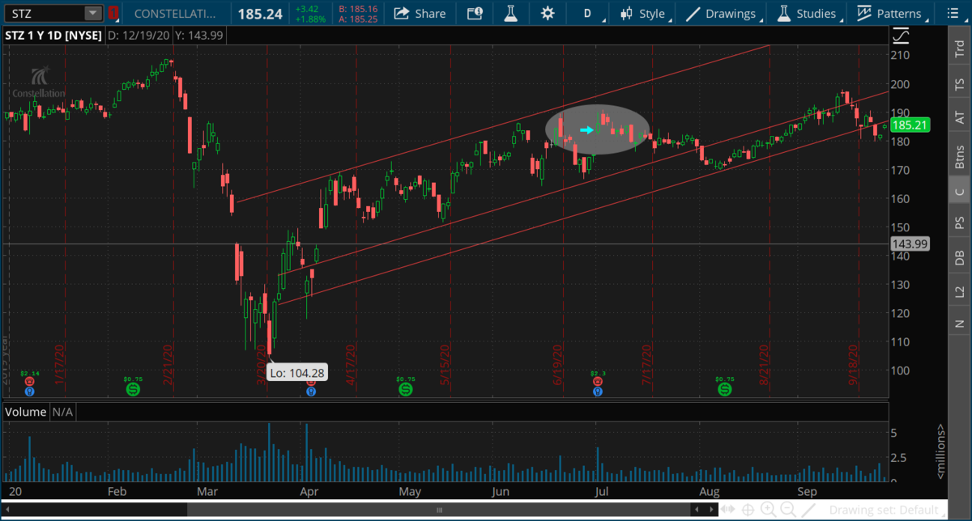Click the green dividend marker near May
This screenshot has width=972, height=521.
[405, 390]
